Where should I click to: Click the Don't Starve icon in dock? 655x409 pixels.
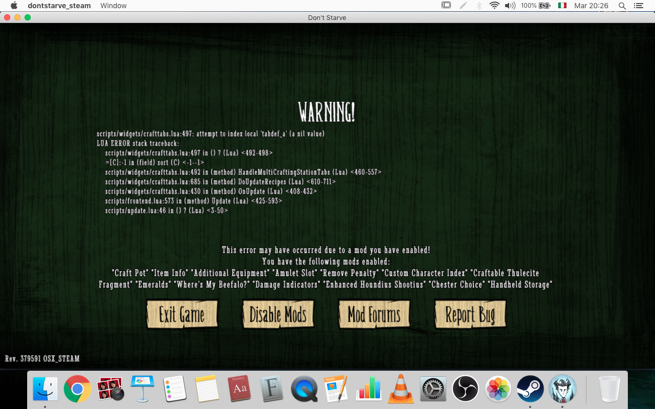[x=562, y=389]
